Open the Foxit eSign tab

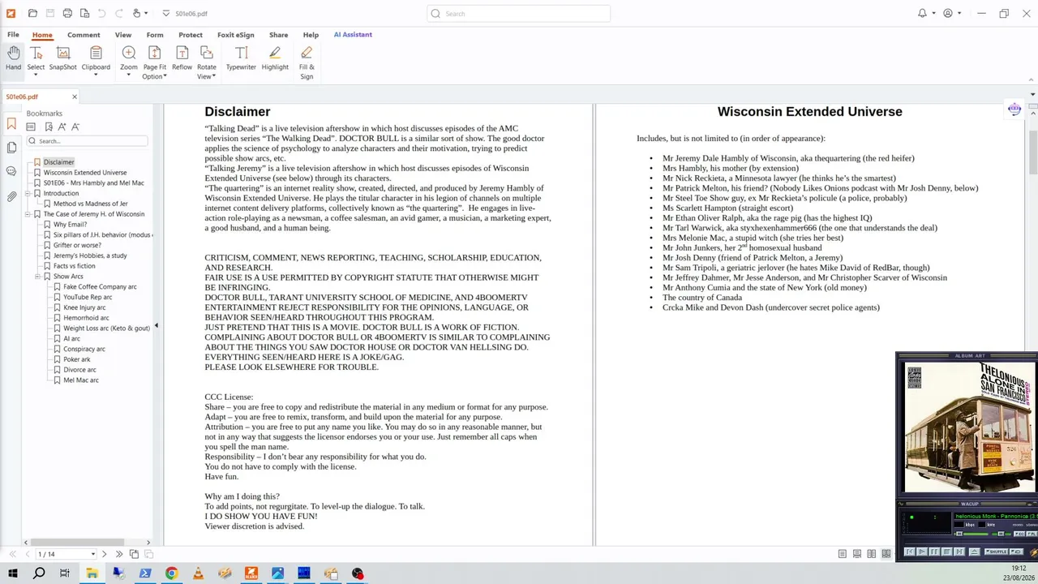click(236, 35)
